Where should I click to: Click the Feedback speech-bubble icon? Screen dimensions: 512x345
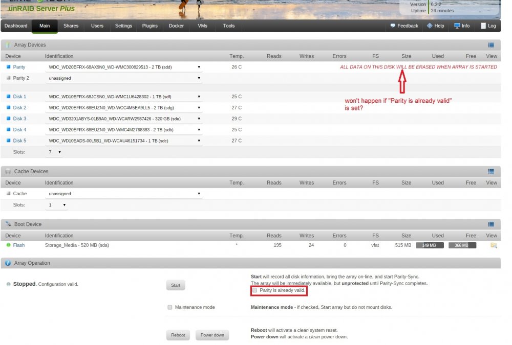click(x=393, y=26)
